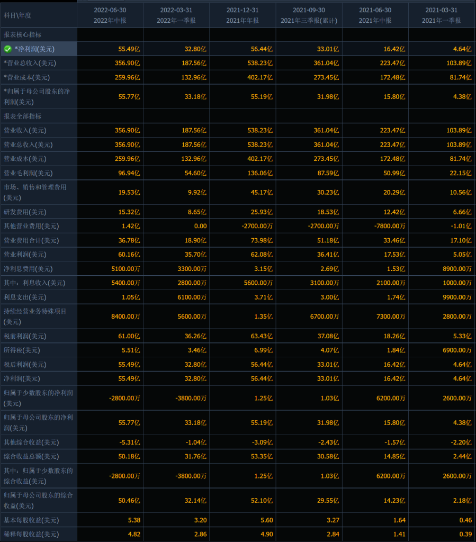The height and width of the screenshot is (542, 476).
Task: Click the 73.98亿 value in 营业费用合计 row
Action: pos(262,240)
